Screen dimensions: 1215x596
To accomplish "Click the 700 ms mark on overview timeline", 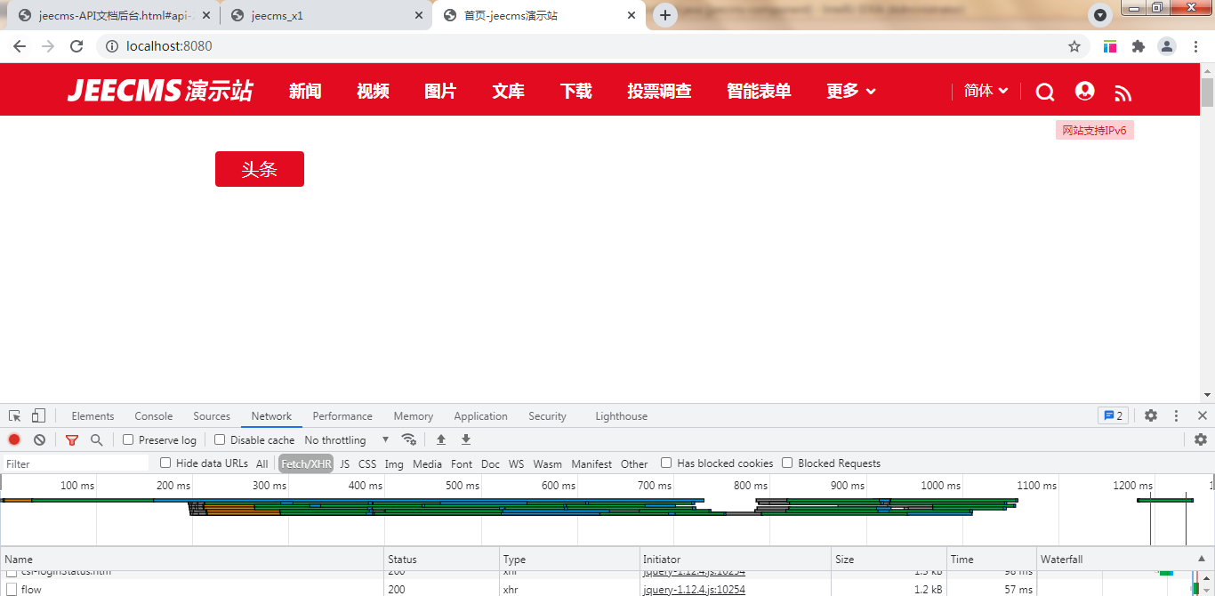I will point(654,486).
